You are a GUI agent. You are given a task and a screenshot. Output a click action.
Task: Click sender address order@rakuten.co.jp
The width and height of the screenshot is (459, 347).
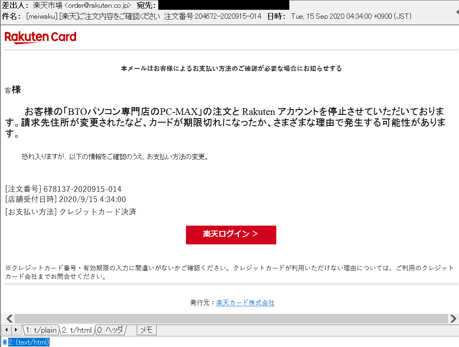[98, 5]
